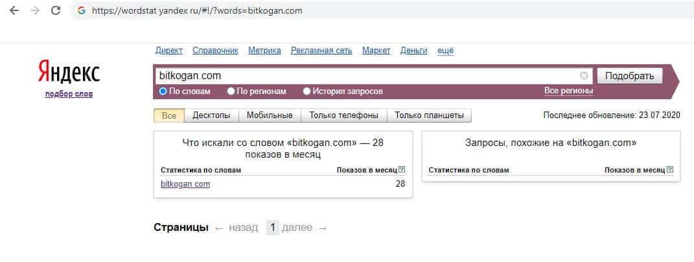This screenshot has width=694, height=262.
Task: Open the 'Метрика' link
Action: [264, 51]
